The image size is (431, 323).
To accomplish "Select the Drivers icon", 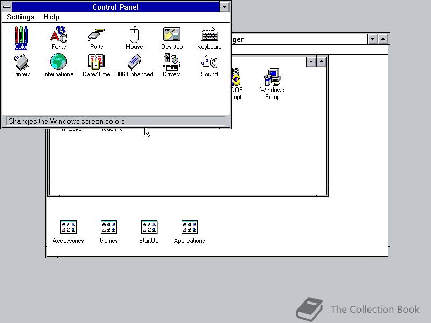I will click(171, 65).
